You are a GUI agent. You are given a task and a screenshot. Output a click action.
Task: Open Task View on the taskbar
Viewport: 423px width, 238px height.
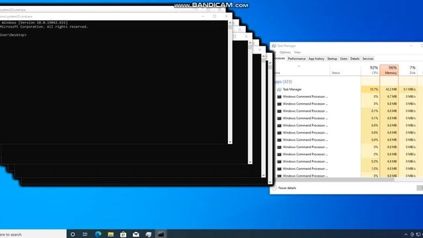[x=85, y=234]
